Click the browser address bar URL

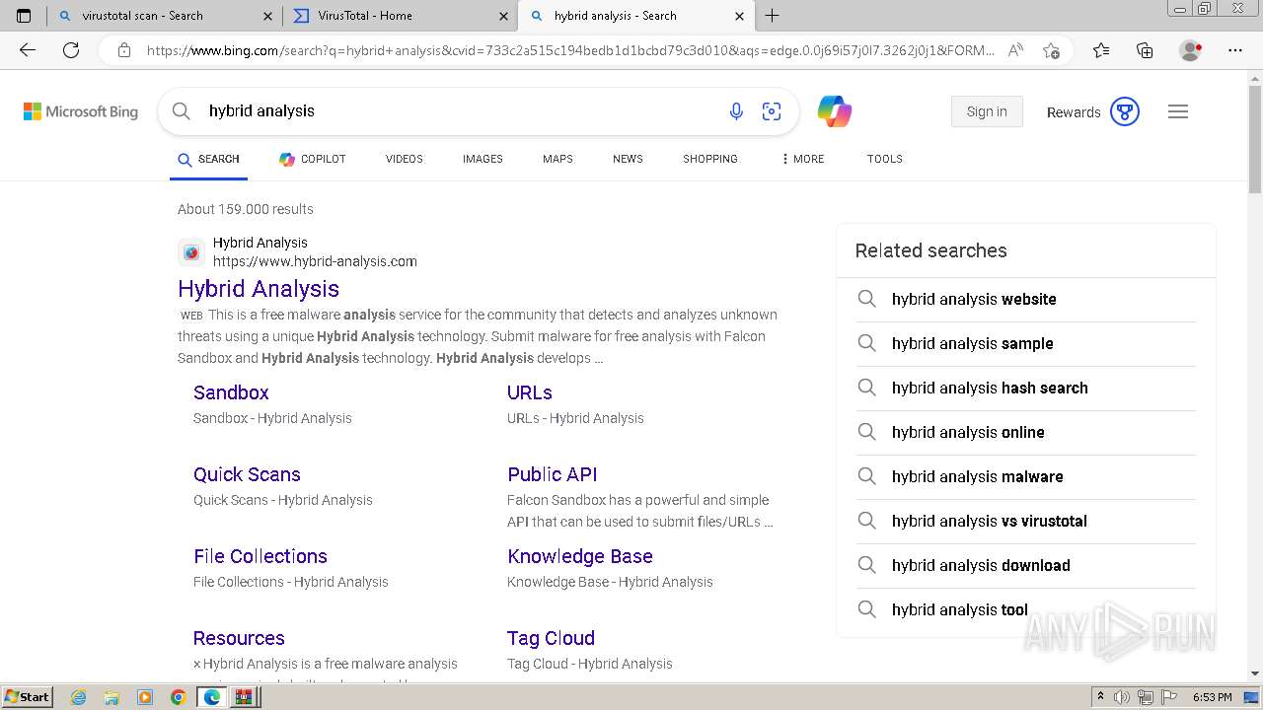pyautogui.click(x=570, y=50)
